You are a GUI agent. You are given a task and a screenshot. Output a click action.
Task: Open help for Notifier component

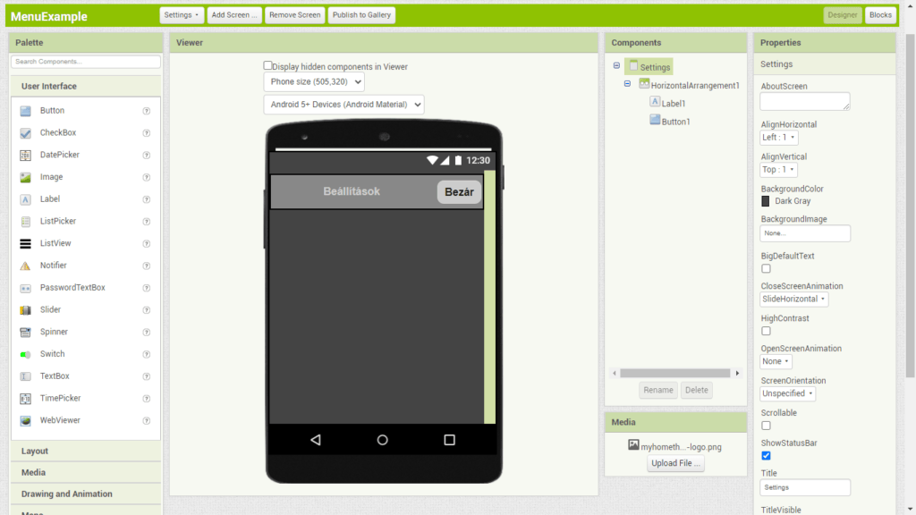tap(147, 266)
